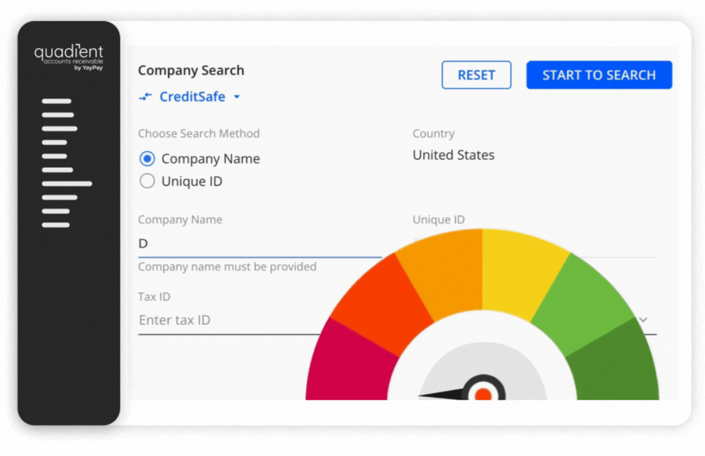Click the Company Name field containing "D"
This screenshot has width=705, height=456.
click(247, 243)
